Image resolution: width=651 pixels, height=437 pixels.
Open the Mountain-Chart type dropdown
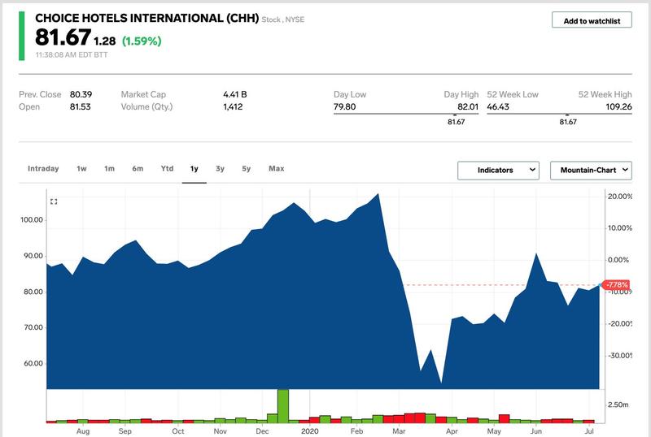click(591, 171)
